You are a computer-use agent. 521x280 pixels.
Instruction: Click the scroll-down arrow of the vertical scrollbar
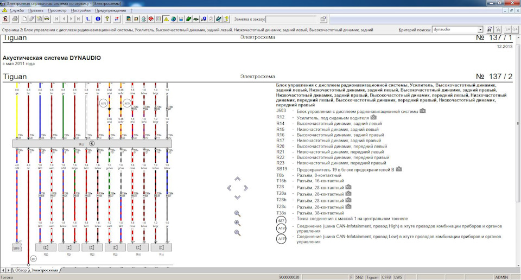coord(518,265)
